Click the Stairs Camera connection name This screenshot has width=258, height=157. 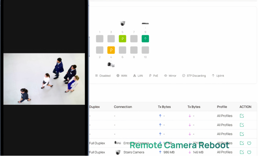134,152
